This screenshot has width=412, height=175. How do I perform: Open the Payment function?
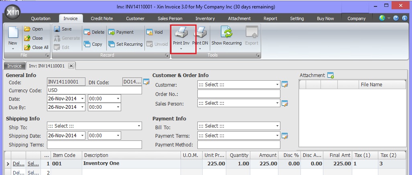[x=121, y=32]
